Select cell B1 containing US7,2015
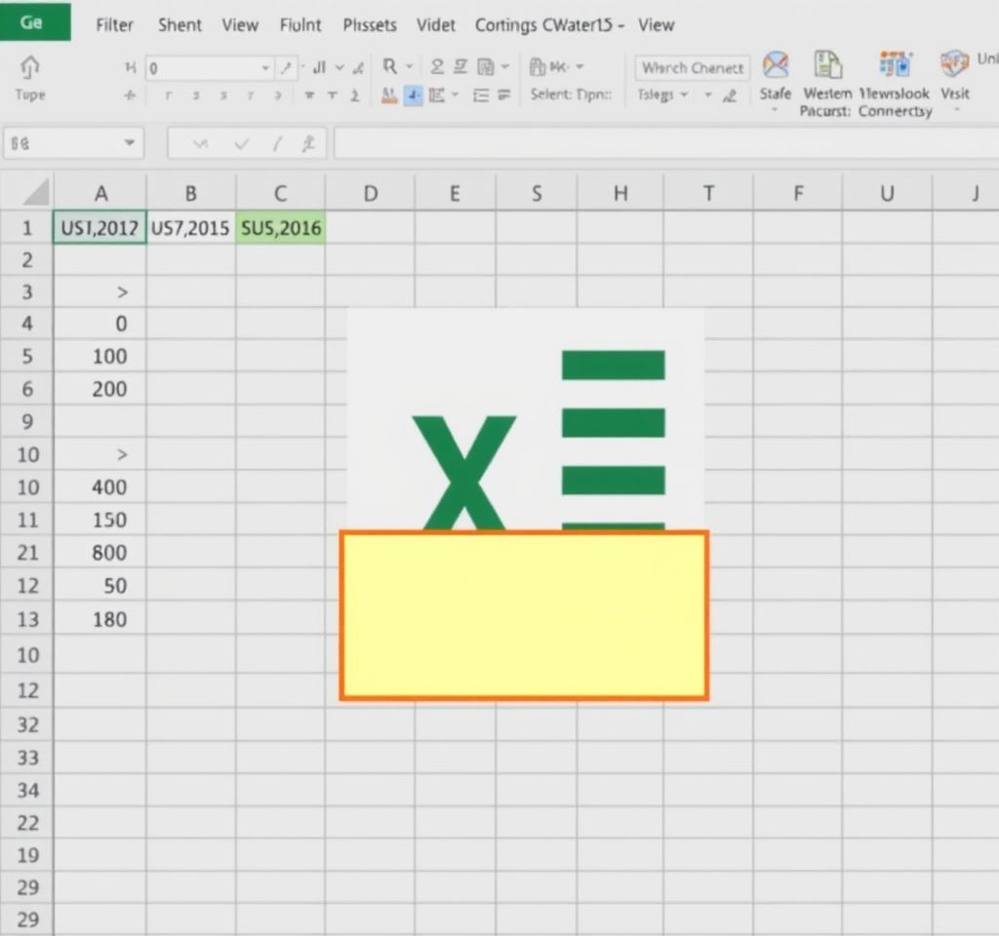This screenshot has height=936, width=999. click(x=190, y=227)
